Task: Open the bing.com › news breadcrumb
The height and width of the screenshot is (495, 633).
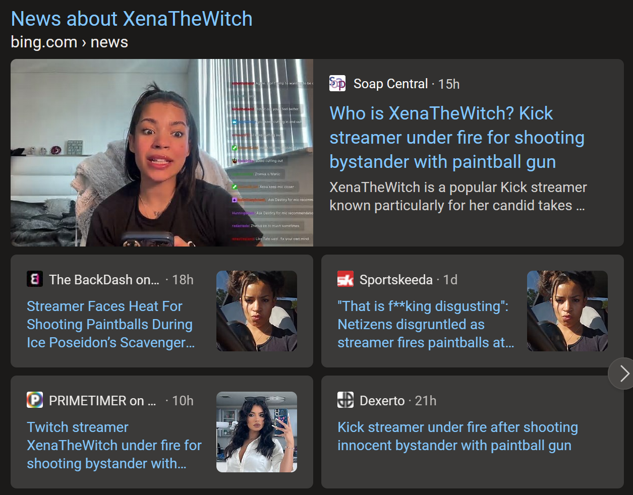Action: [x=70, y=42]
